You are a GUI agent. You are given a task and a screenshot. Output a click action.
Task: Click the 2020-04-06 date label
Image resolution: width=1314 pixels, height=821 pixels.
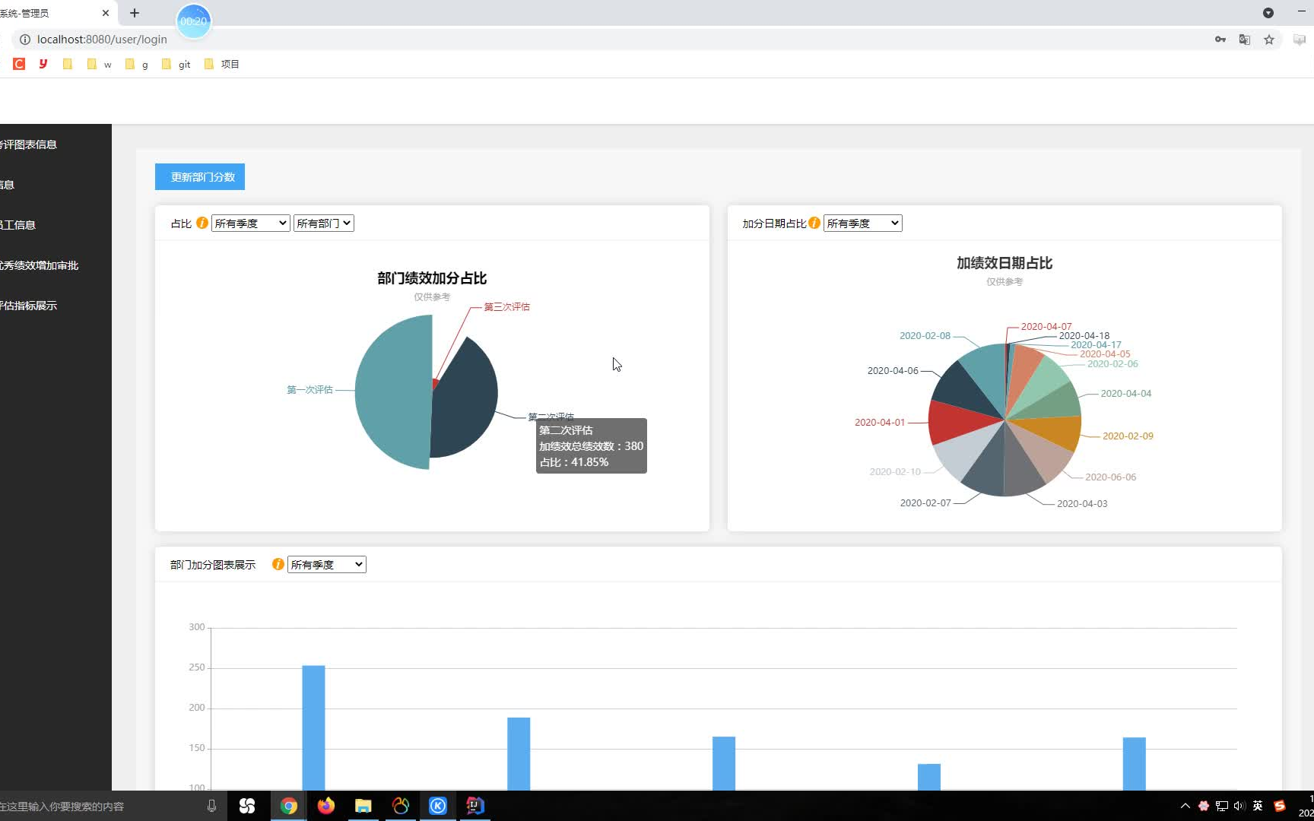(893, 371)
